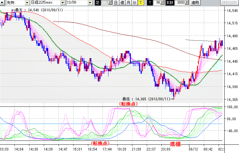Switch to minute 分 candles

pyautogui.click(x=134, y=3)
